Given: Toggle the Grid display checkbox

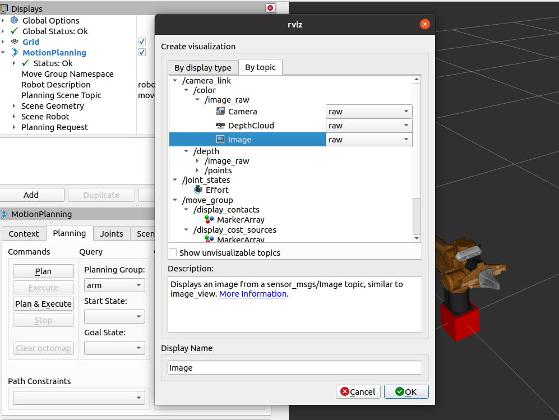Looking at the screenshot, I should point(142,41).
